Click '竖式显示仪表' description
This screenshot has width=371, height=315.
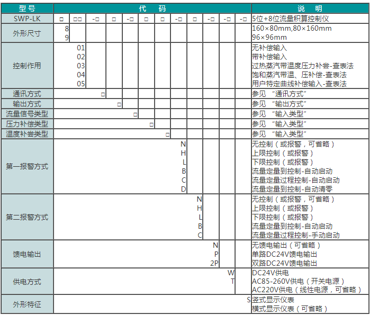273,300
